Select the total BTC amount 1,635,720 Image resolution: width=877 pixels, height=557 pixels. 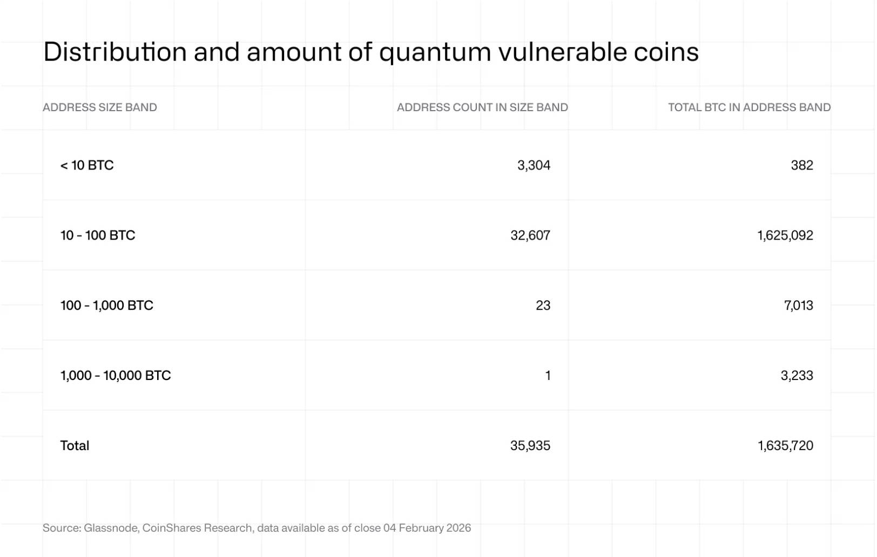785,446
